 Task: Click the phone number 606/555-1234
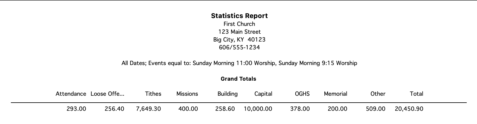pos(239,47)
